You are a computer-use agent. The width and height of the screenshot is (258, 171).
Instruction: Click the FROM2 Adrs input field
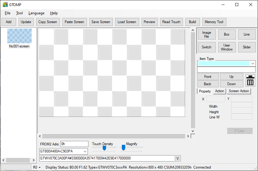(74, 144)
